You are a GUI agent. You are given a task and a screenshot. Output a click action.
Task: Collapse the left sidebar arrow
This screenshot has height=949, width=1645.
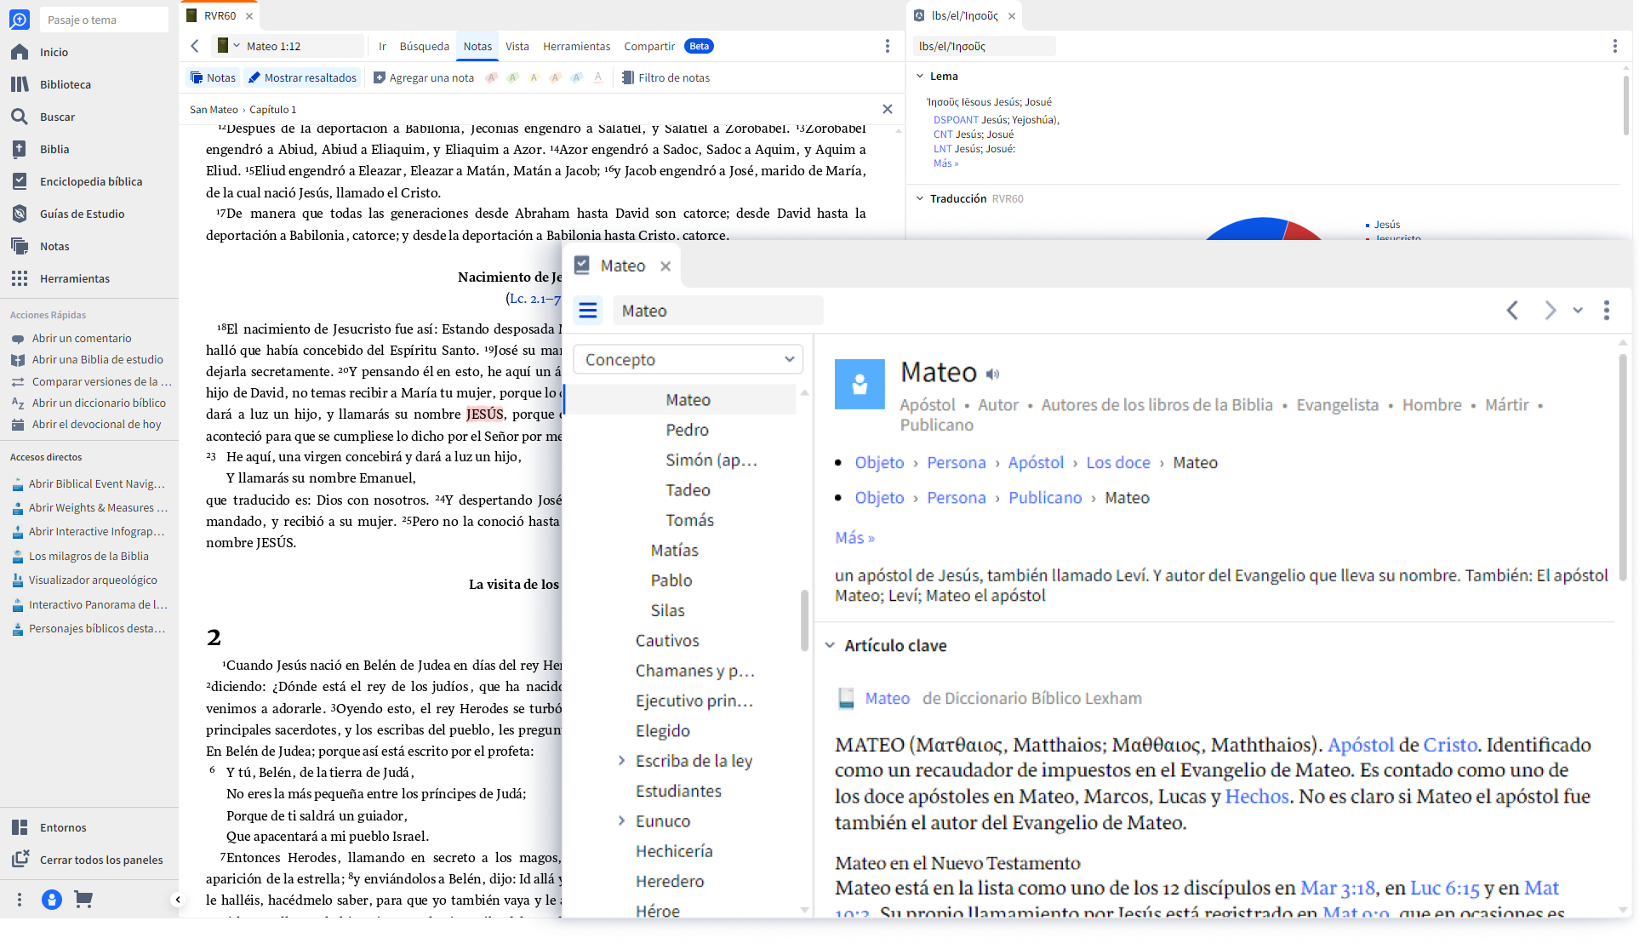pyautogui.click(x=177, y=900)
